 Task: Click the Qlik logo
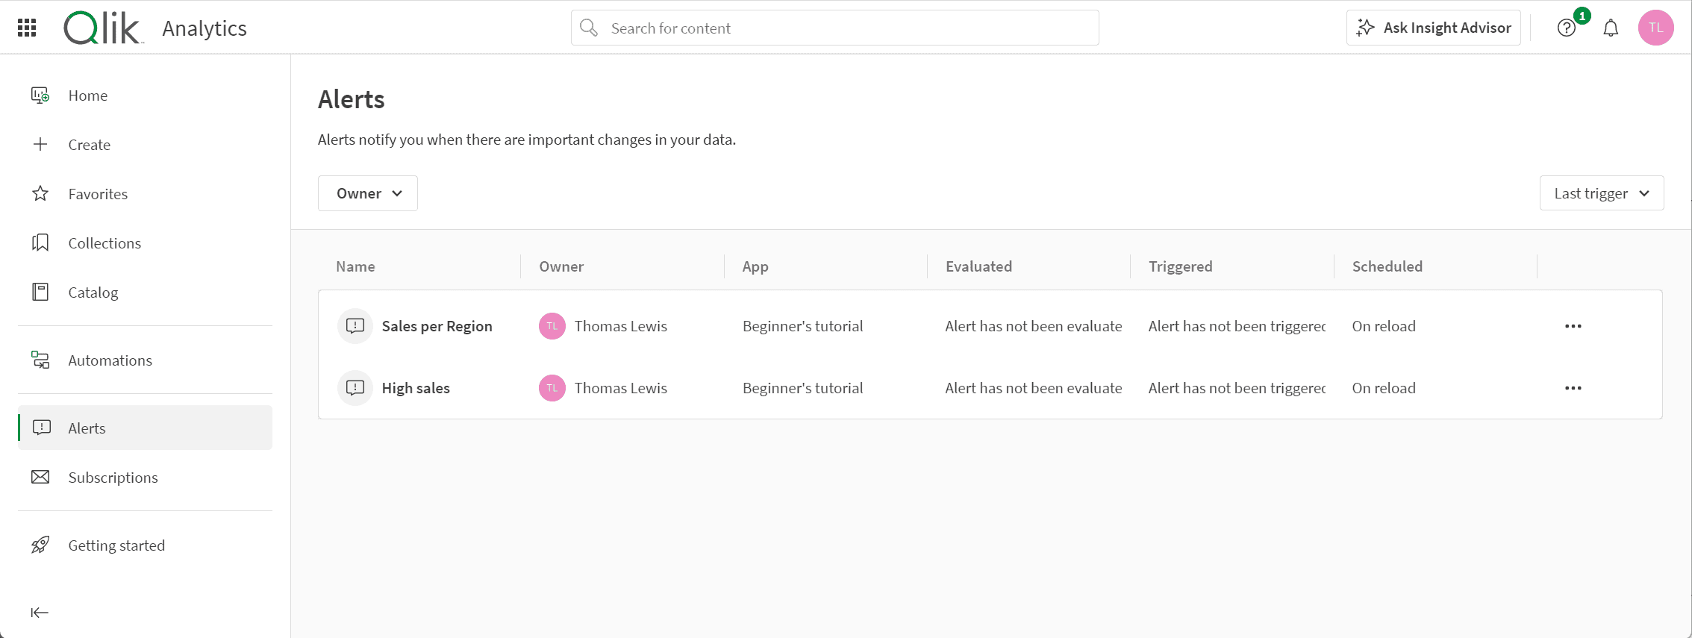[102, 28]
